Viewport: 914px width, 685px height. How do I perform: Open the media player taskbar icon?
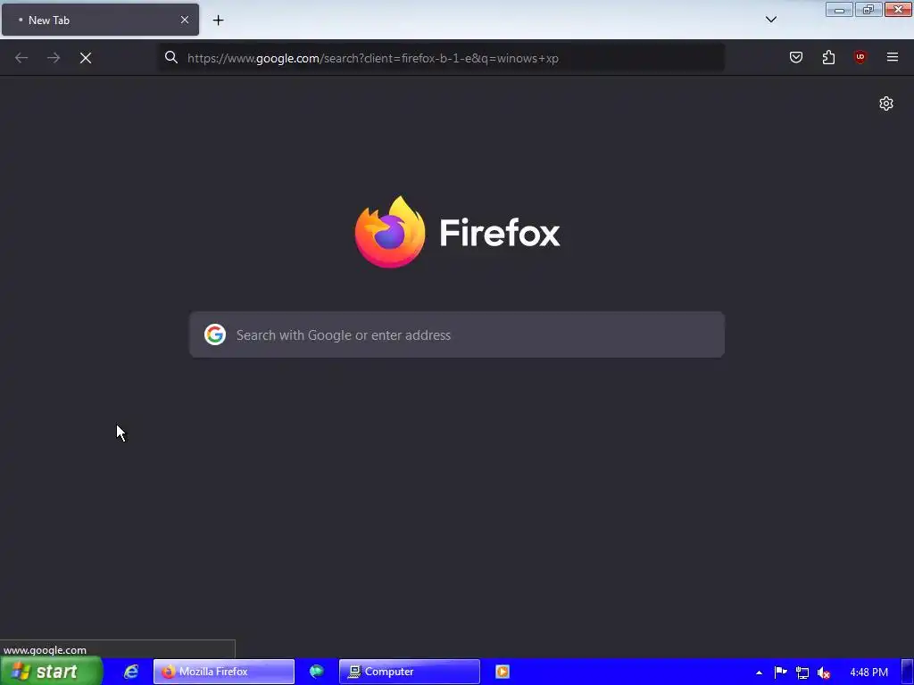503,672
